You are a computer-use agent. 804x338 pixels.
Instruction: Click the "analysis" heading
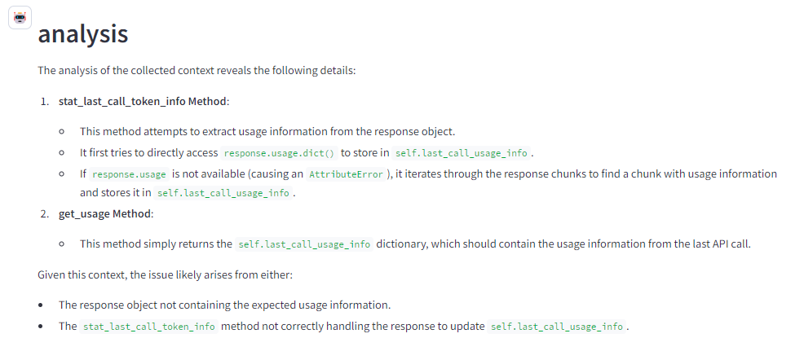tap(82, 34)
